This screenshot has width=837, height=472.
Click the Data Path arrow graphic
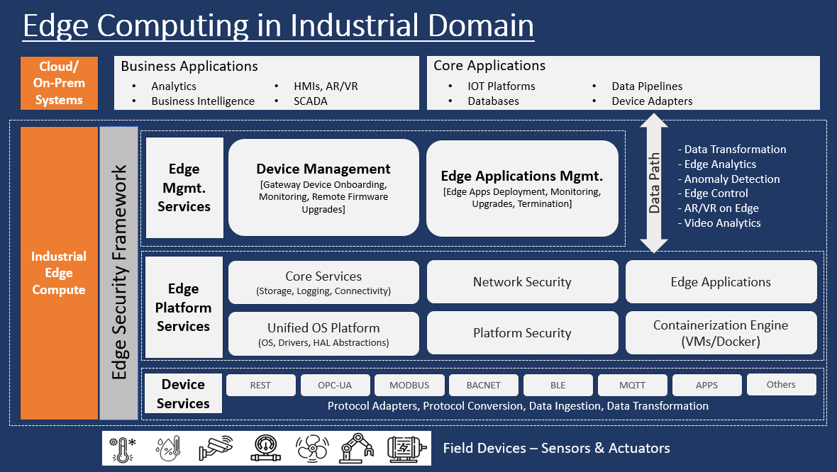(x=652, y=183)
